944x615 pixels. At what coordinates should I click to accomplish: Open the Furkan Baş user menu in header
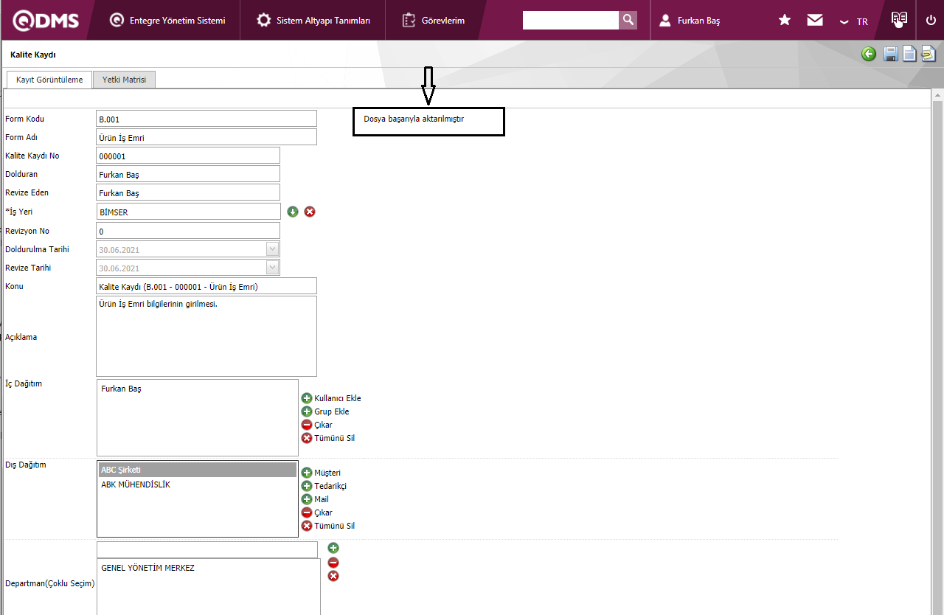tap(690, 20)
